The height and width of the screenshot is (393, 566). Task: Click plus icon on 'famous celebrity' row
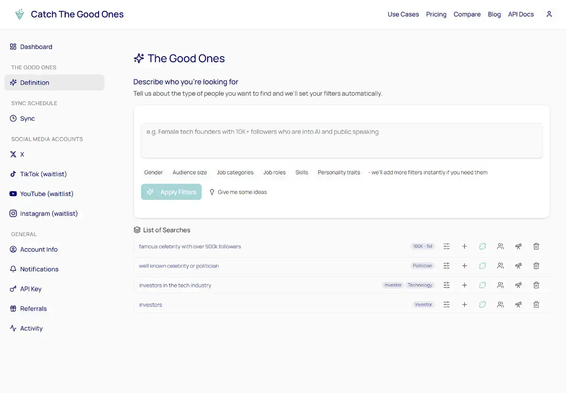point(465,246)
